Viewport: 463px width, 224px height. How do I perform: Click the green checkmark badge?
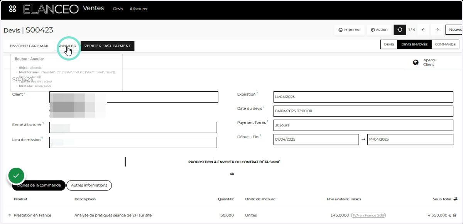[x=16, y=176]
